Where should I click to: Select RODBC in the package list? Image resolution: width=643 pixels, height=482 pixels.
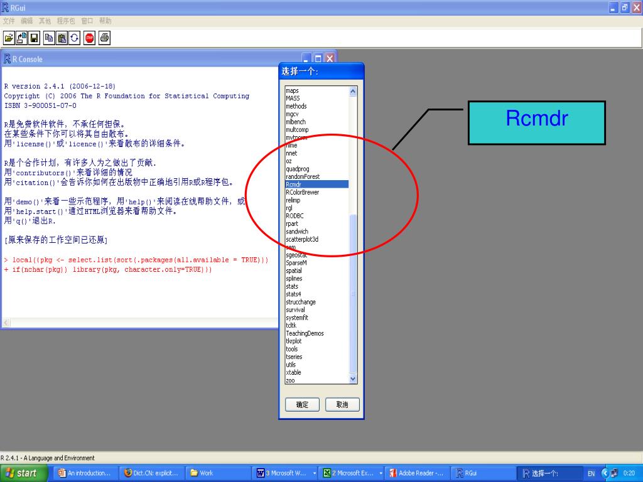[x=317, y=216]
